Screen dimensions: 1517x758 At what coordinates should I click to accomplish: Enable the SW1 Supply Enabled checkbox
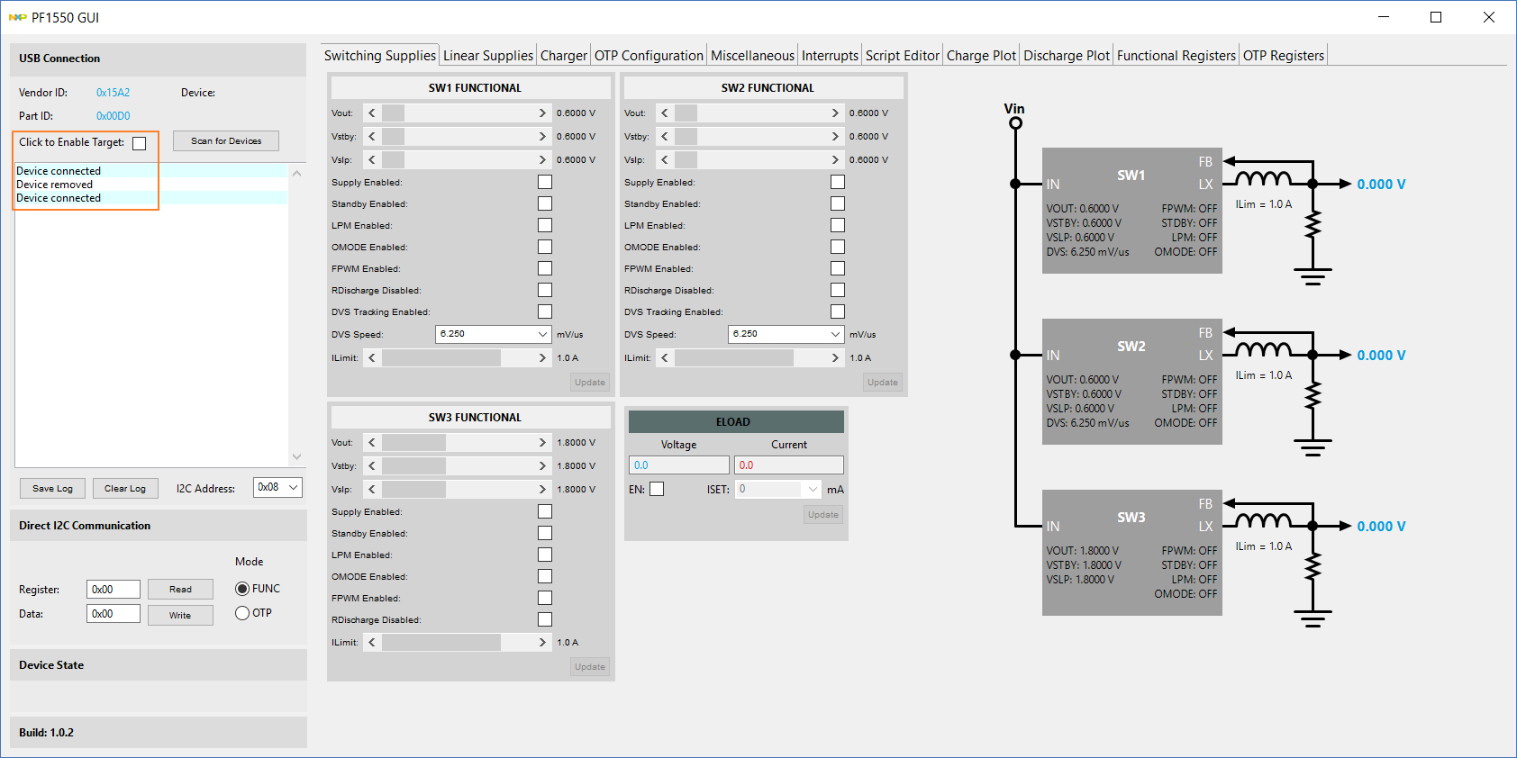(x=545, y=182)
